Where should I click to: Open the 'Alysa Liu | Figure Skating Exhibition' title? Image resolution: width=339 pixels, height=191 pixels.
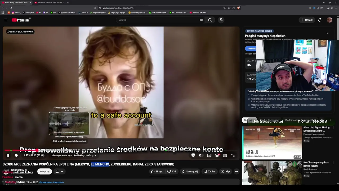316,129
